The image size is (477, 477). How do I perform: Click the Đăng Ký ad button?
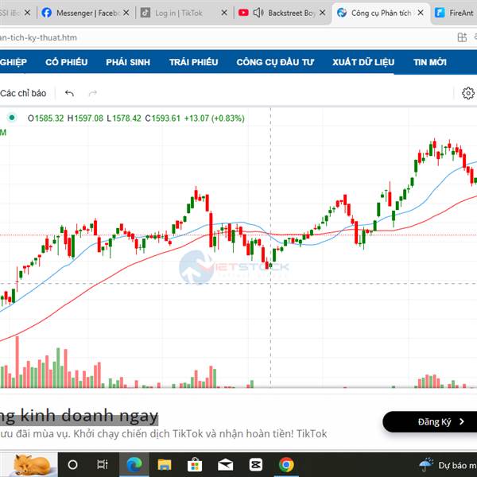pos(429,421)
